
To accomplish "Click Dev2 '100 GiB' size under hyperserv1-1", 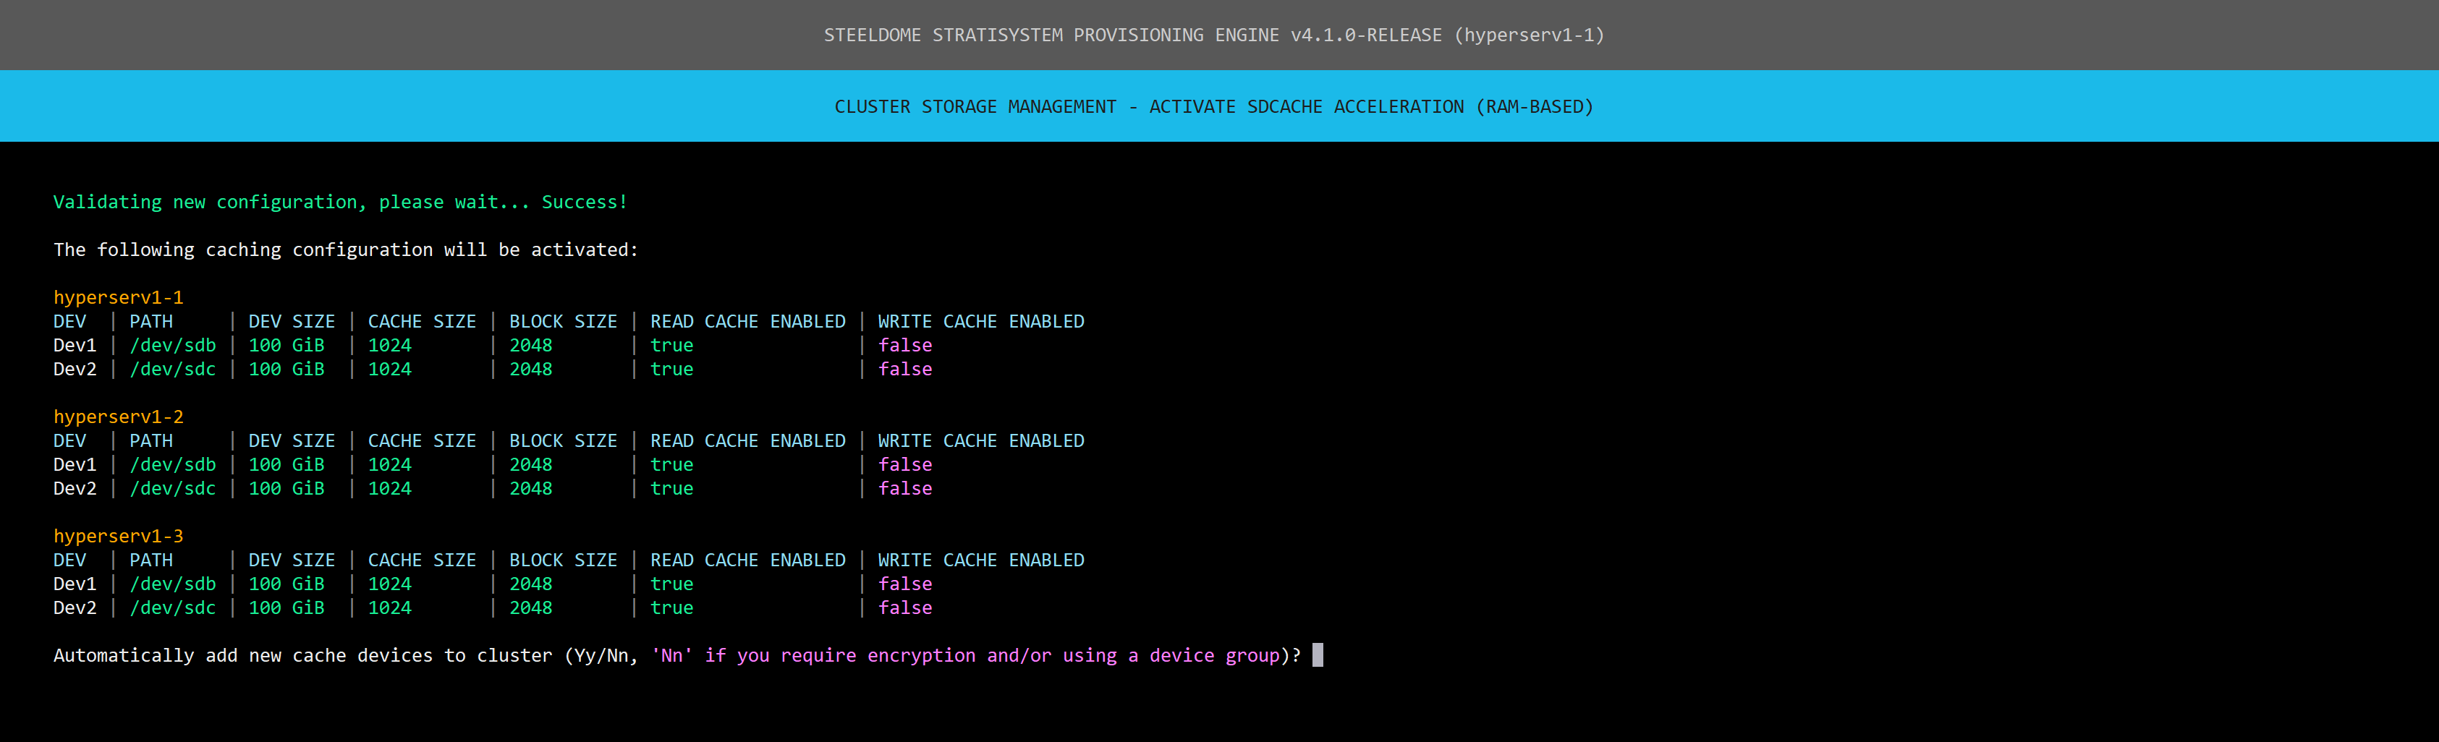I will (x=286, y=369).
